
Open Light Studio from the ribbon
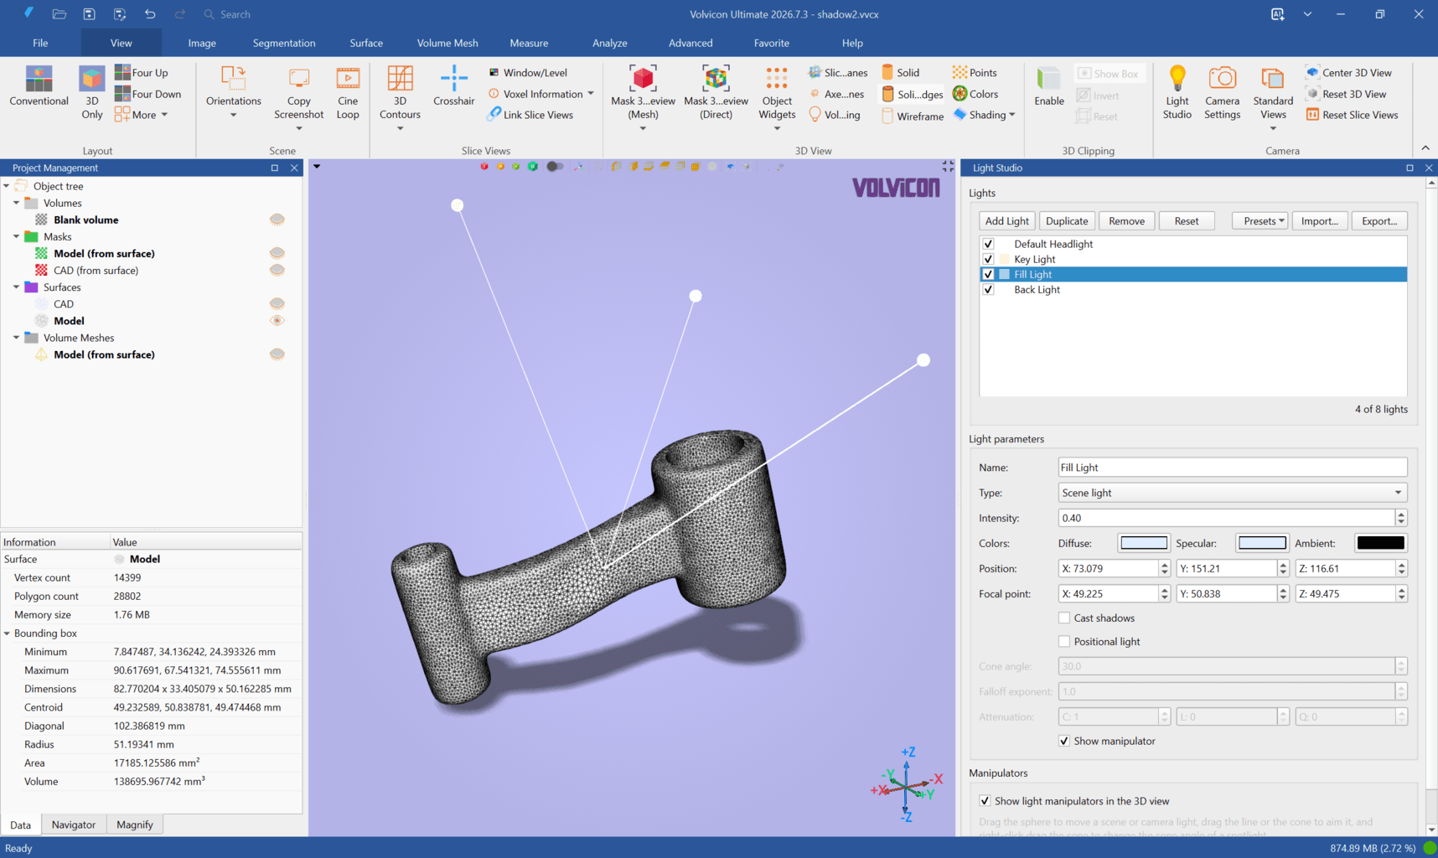tap(1177, 93)
